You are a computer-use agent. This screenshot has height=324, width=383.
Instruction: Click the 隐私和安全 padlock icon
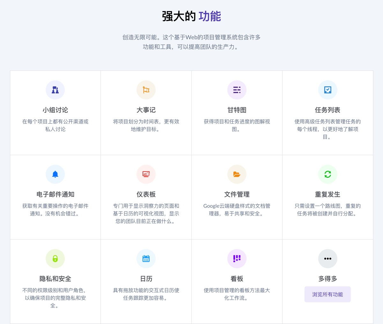point(55,259)
